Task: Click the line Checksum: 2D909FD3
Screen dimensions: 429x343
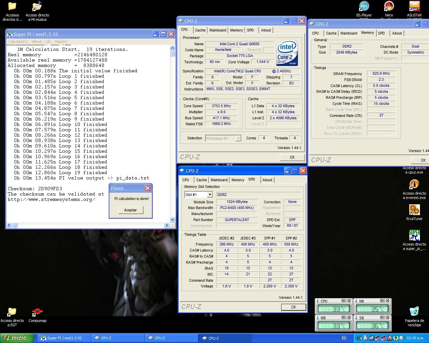Action: tap(35, 189)
